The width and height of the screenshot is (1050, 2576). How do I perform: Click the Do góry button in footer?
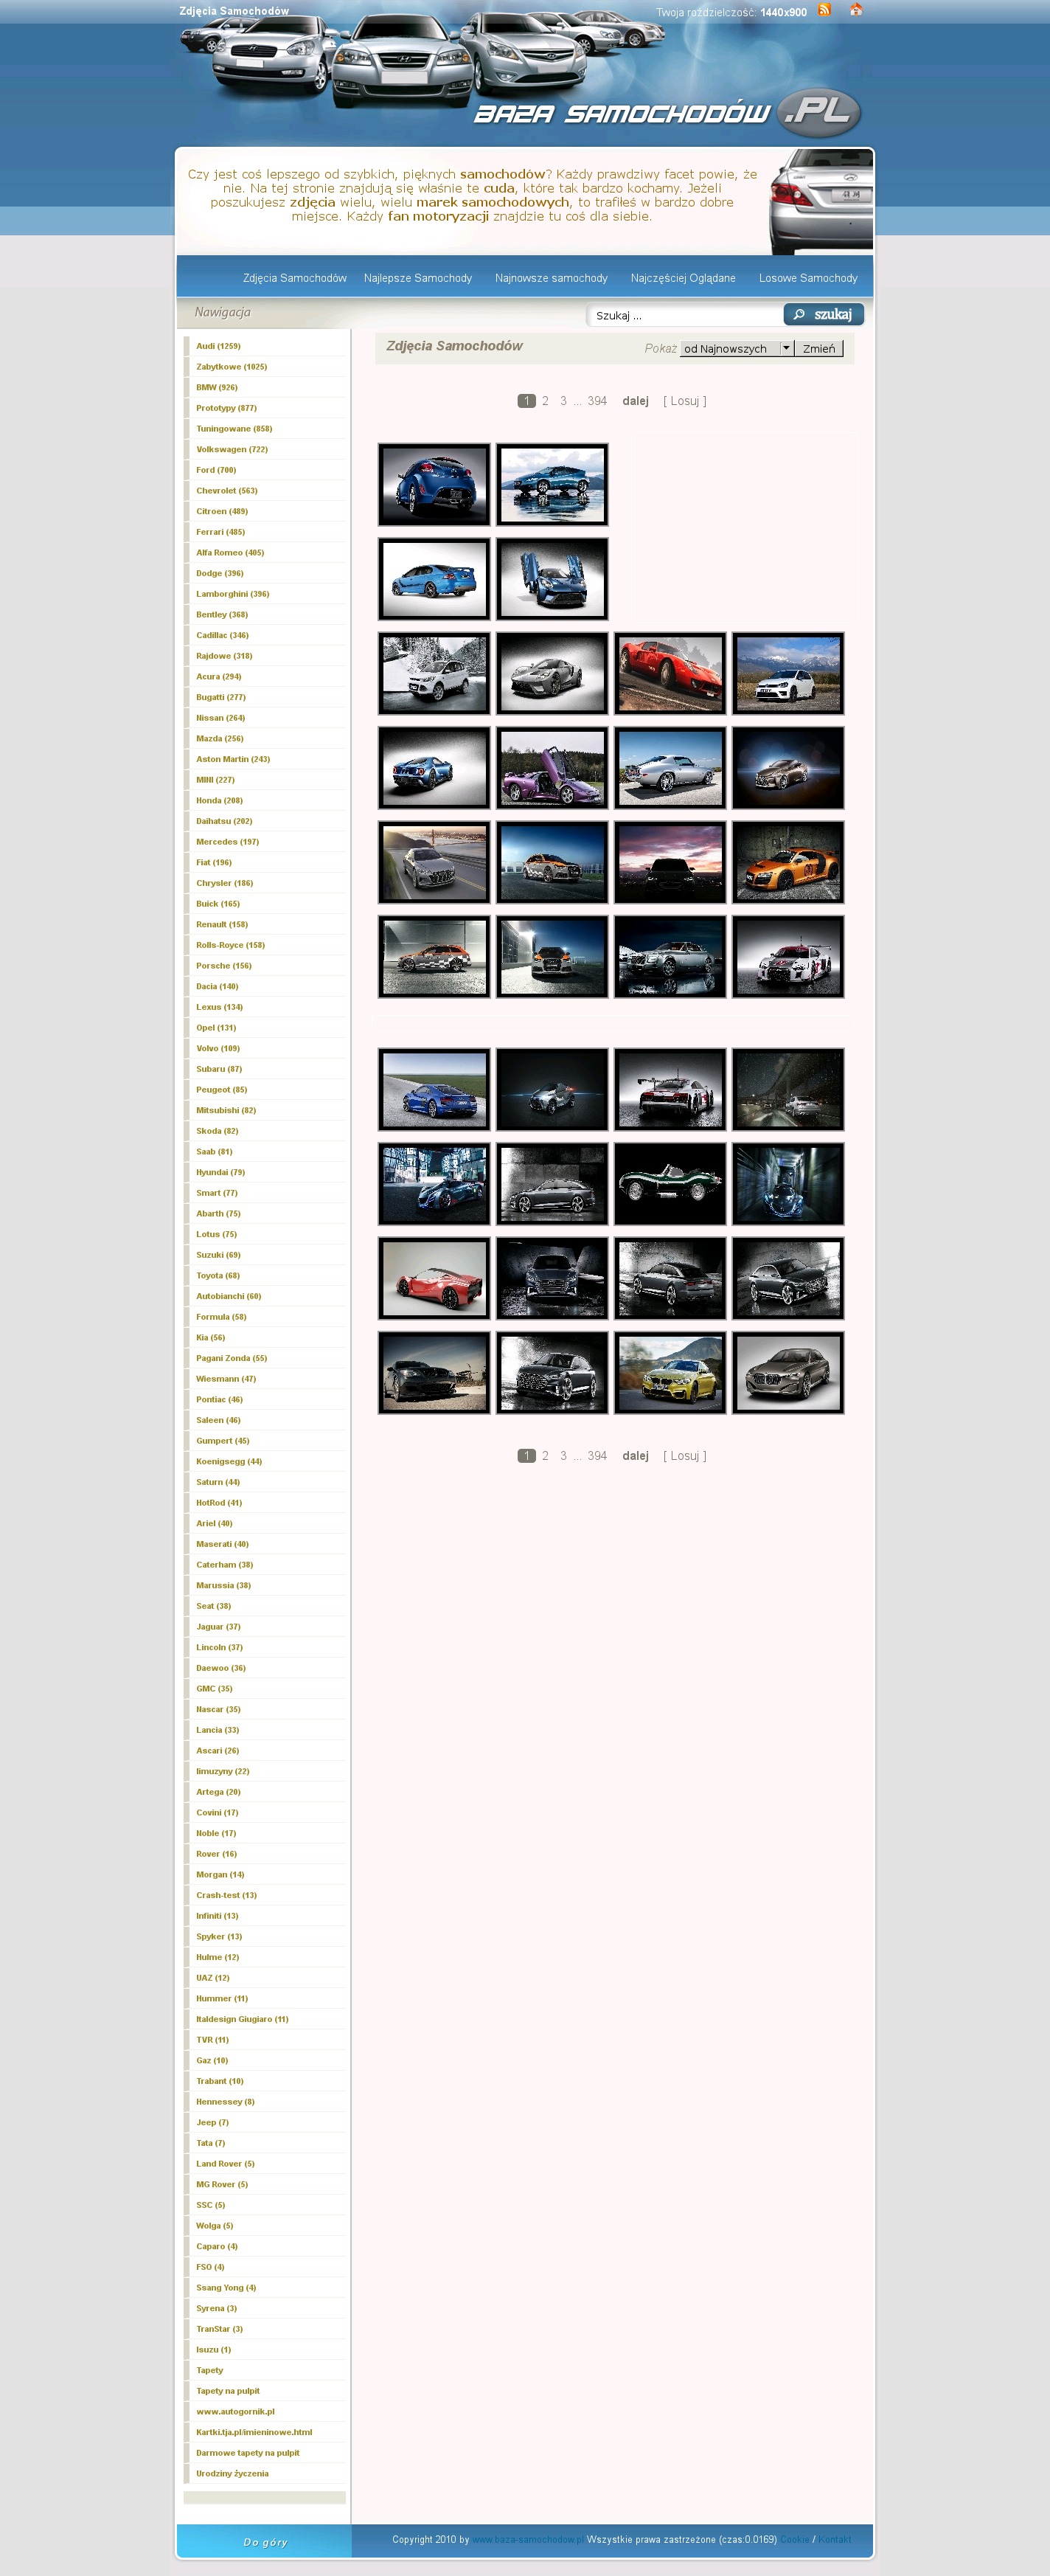265,2541
